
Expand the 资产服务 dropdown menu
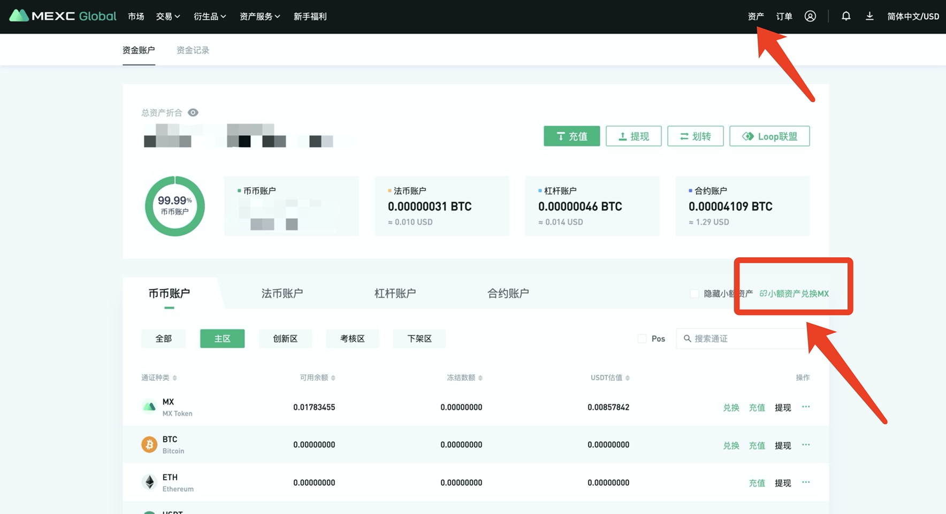click(260, 17)
